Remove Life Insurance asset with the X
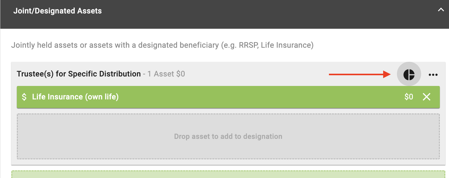Screen dimensions: 449x178 (x=427, y=97)
